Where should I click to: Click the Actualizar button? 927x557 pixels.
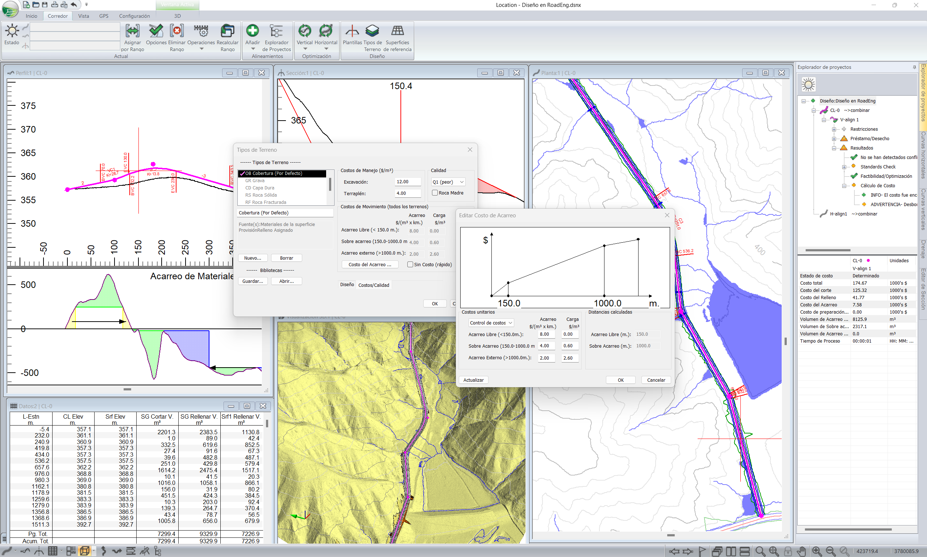[473, 380]
